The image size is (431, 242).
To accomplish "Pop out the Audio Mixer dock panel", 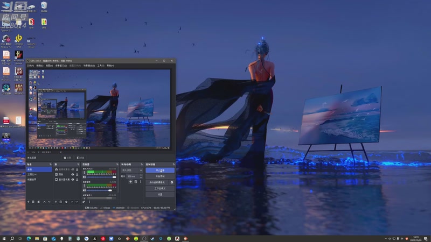I will tap(117, 165).
